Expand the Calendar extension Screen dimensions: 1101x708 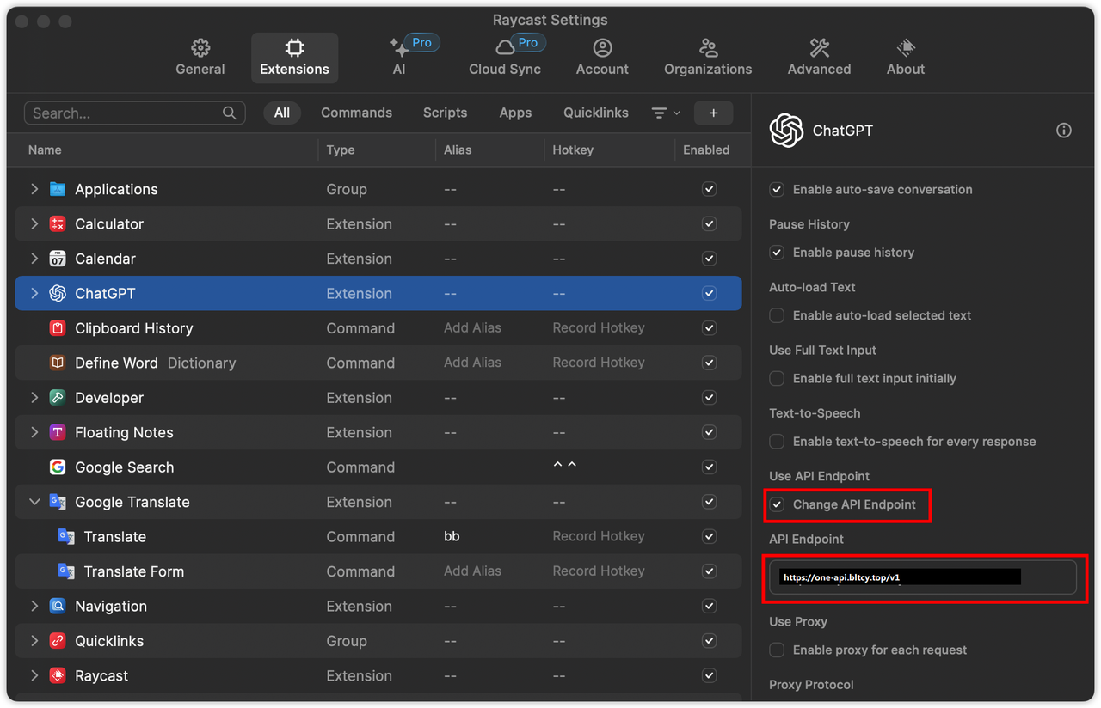pyautogui.click(x=34, y=259)
